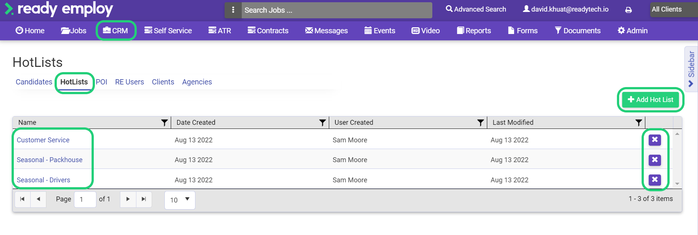Open the All Clients dropdown
Screen dimensions: 698x235
(x=673, y=9)
